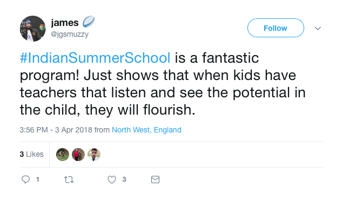The height and width of the screenshot is (200, 342).
Task: Send via direct message envelope icon
Action: tap(155, 179)
